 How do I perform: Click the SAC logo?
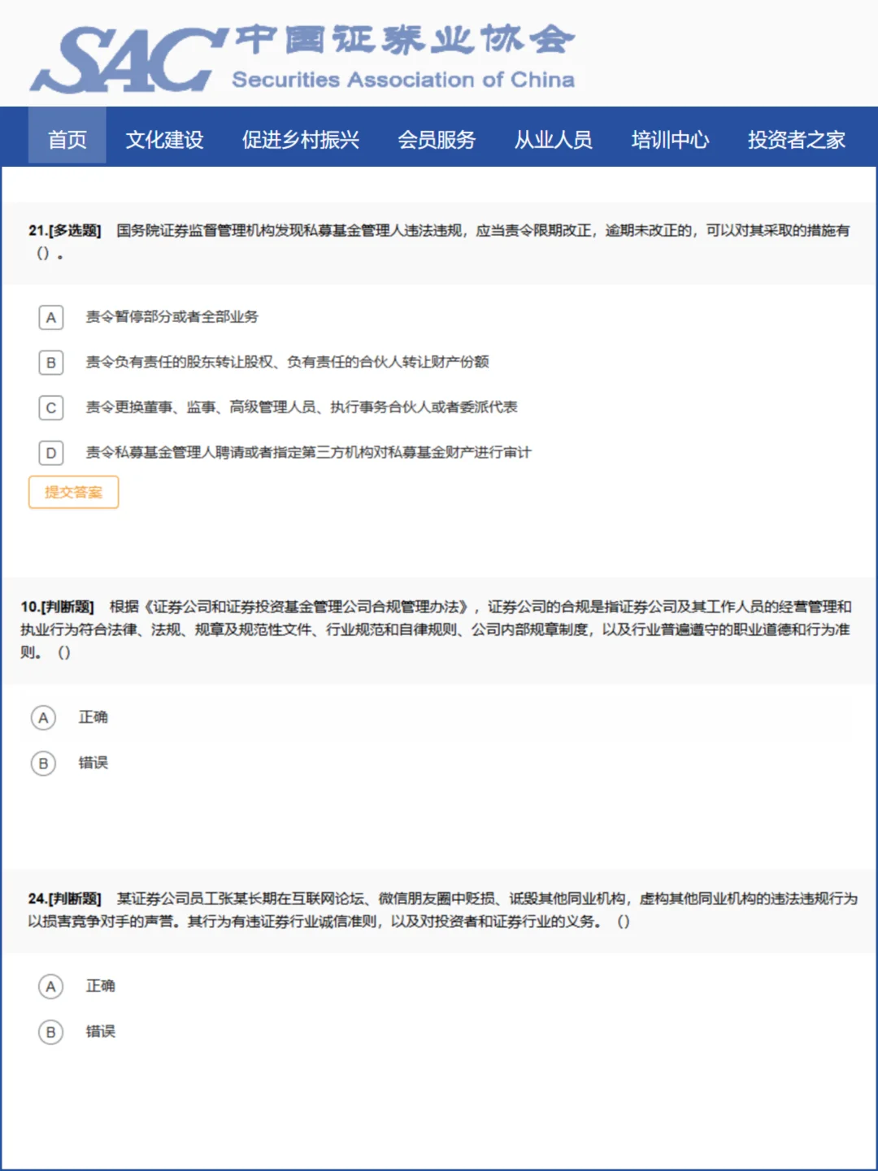pos(128,59)
